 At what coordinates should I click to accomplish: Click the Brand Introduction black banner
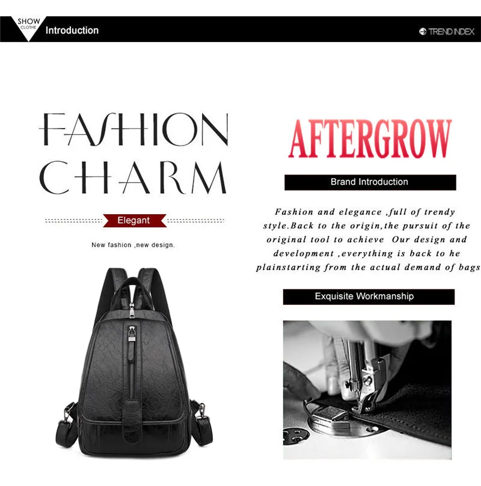pyautogui.click(x=370, y=182)
